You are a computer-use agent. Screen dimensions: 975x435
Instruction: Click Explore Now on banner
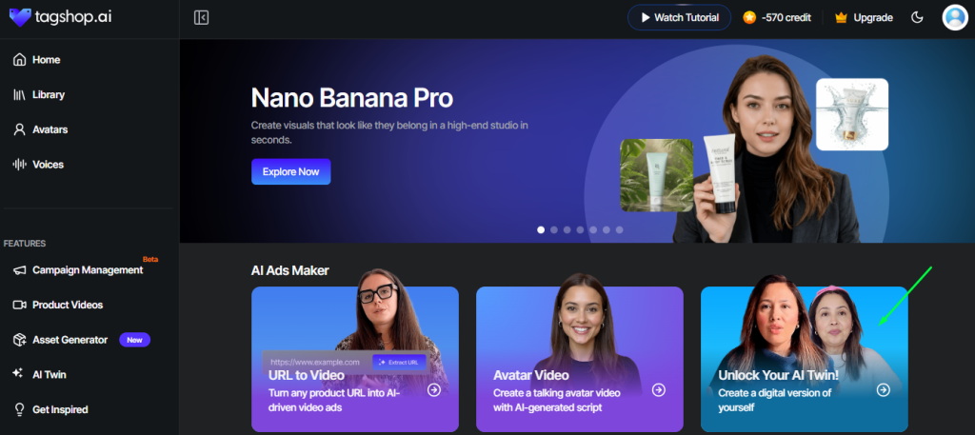point(291,171)
